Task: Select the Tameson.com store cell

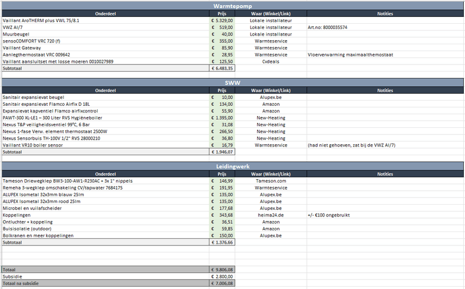Action: coord(271,181)
